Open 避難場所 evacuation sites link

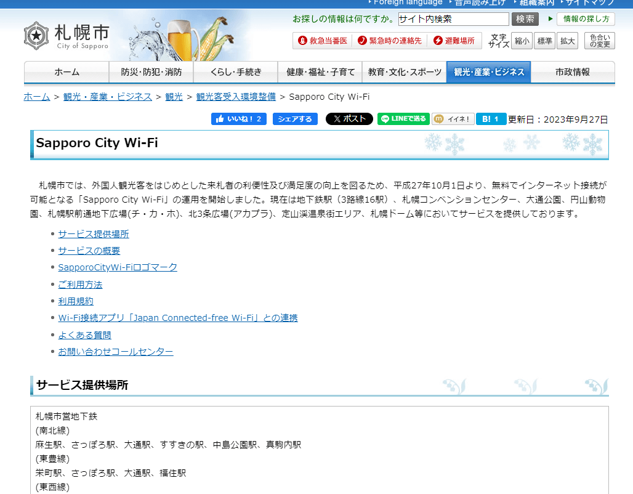(x=454, y=41)
